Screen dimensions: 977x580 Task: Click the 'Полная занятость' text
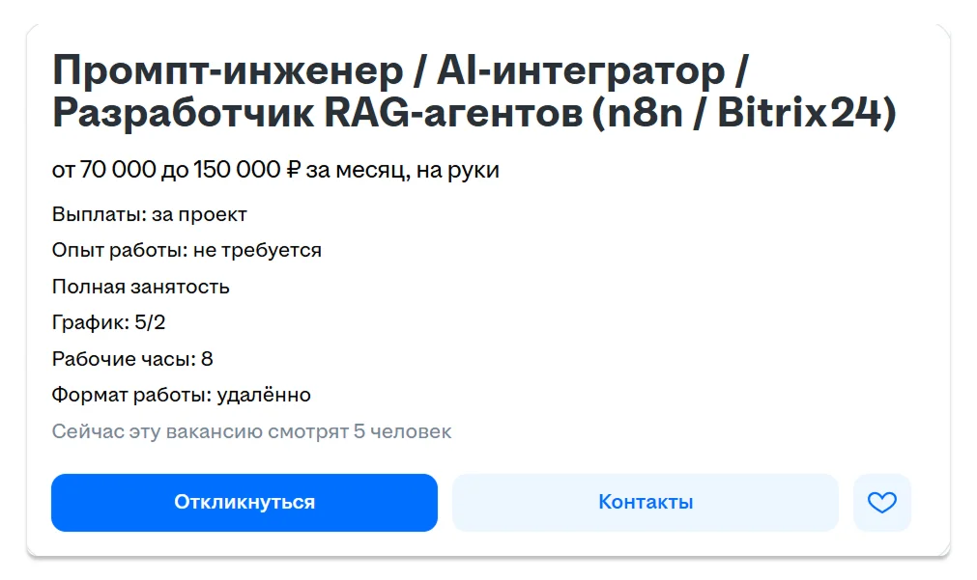(x=140, y=287)
